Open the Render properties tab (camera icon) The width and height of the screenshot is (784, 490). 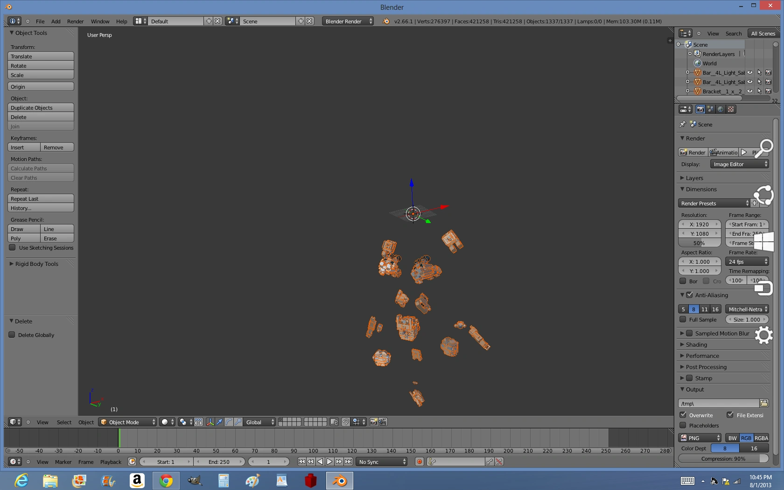[x=700, y=109]
